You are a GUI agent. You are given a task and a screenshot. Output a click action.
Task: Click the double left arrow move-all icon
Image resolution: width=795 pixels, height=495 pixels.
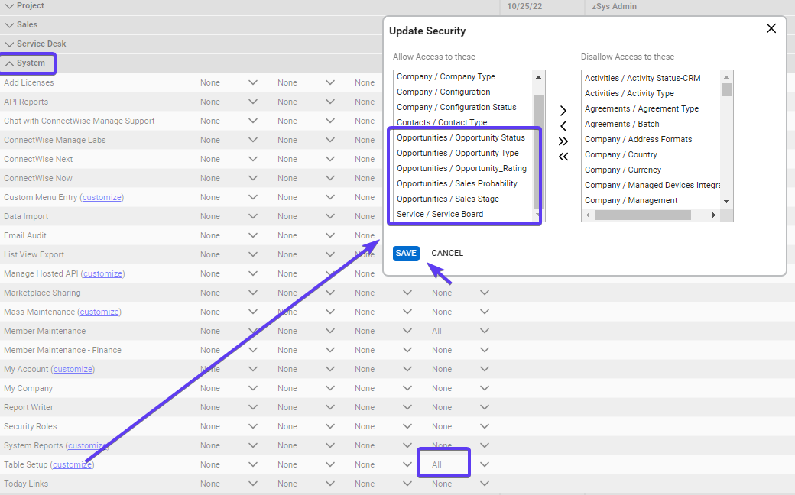pos(563,157)
